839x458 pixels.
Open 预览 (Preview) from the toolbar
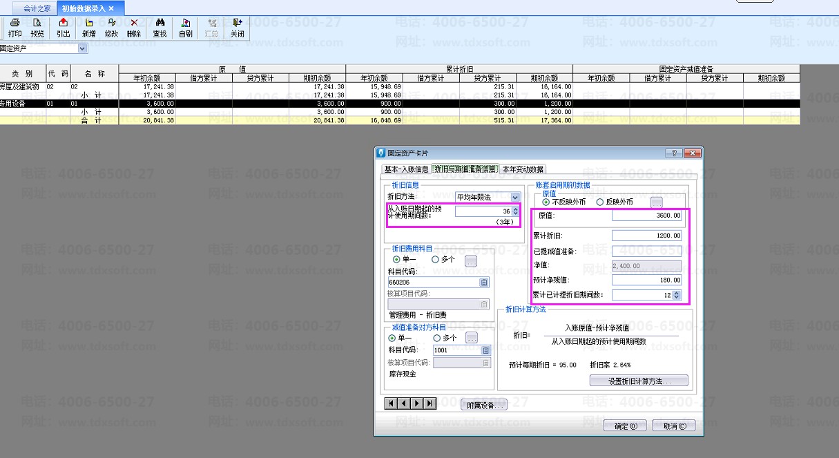pyautogui.click(x=37, y=28)
